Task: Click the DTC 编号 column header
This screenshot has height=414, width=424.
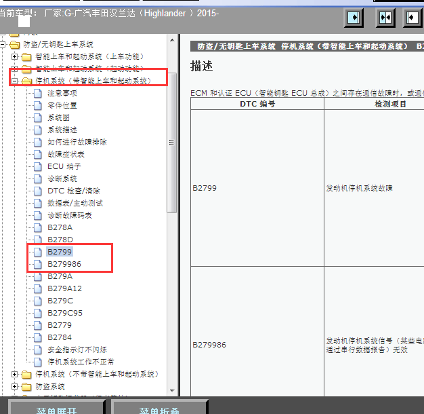Action: 257,104
